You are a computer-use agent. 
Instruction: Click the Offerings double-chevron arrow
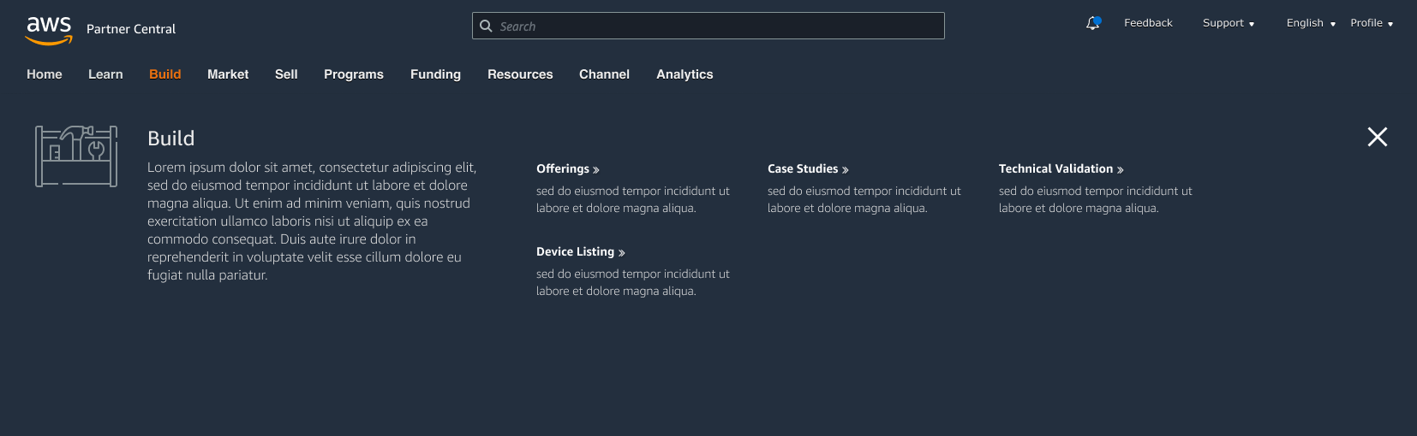tap(596, 170)
